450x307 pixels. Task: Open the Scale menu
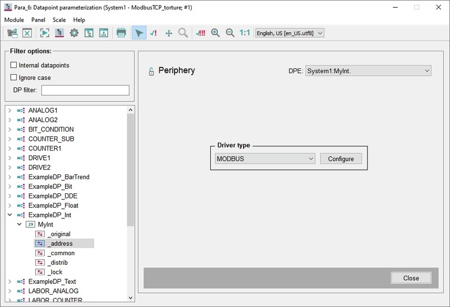[59, 20]
